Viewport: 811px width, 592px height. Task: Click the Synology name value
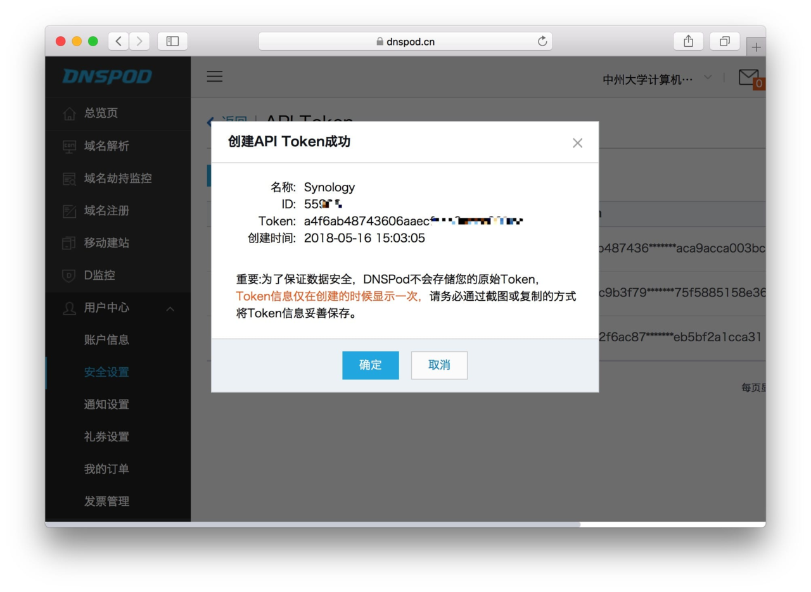pyautogui.click(x=329, y=187)
